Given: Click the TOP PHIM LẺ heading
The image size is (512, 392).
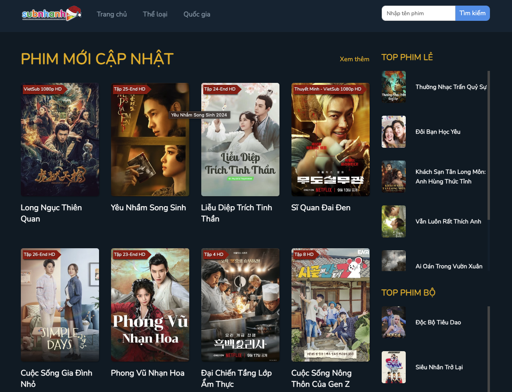Looking at the screenshot, I should (407, 57).
